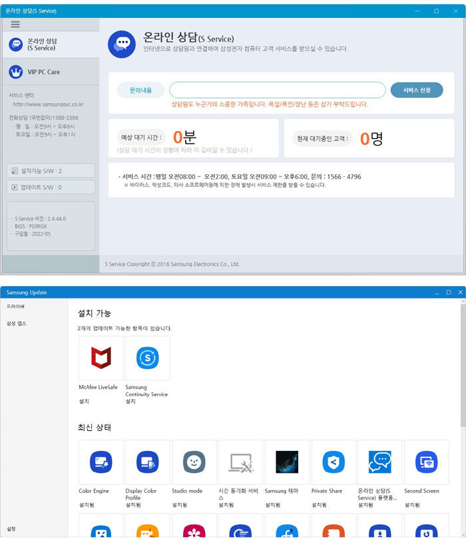Open the hamburger menu in S Service
The image size is (466, 540).
point(15,25)
